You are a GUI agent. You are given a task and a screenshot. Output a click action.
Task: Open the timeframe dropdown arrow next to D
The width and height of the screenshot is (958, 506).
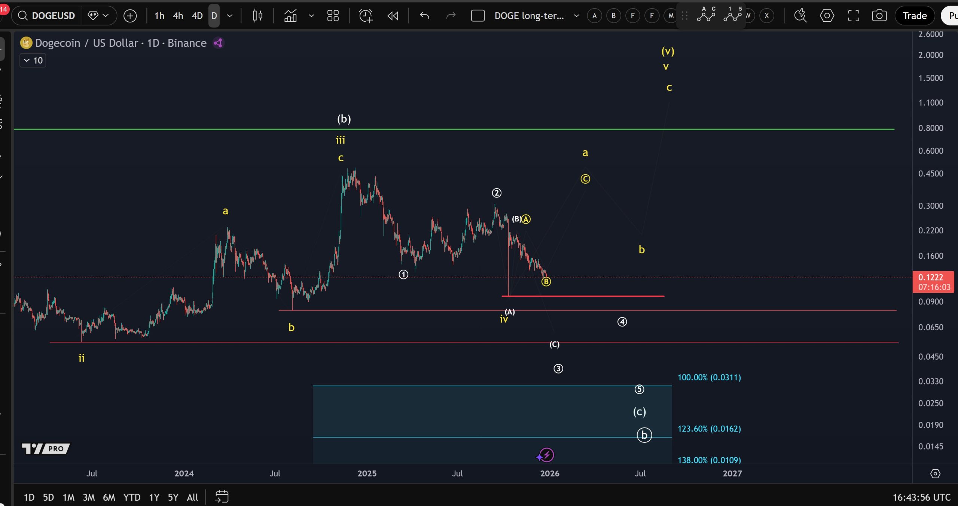click(x=229, y=16)
